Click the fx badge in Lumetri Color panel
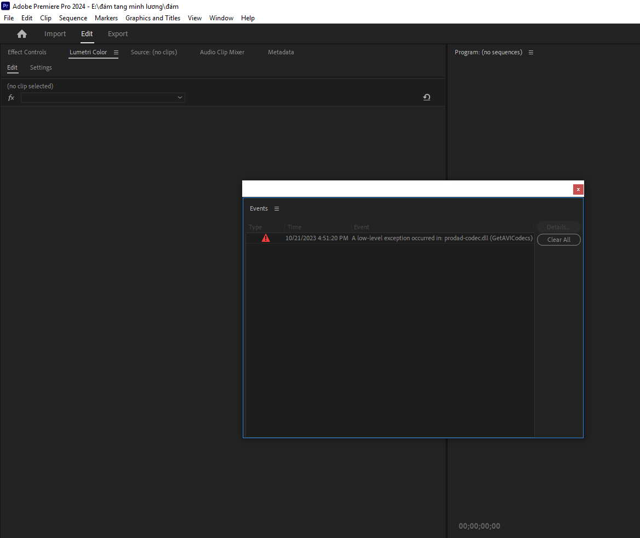Viewport: 640px width, 538px height. [x=11, y=97]
